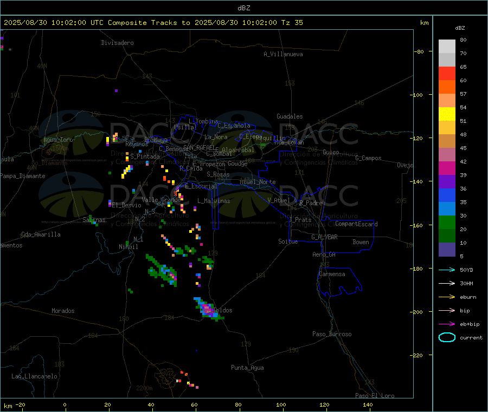Click the isolated purple echo below Divisadero
488x412 pixels.
pos(116,91)
